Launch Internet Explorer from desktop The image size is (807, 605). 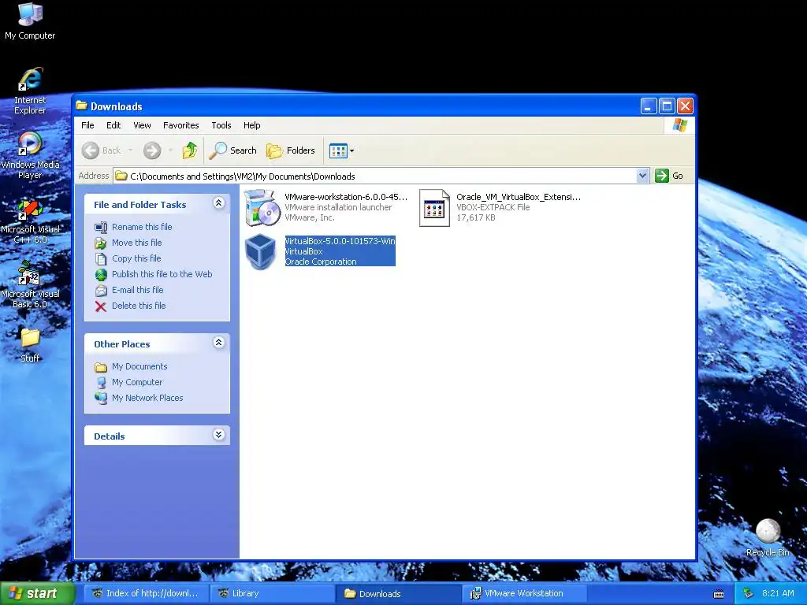30,91
